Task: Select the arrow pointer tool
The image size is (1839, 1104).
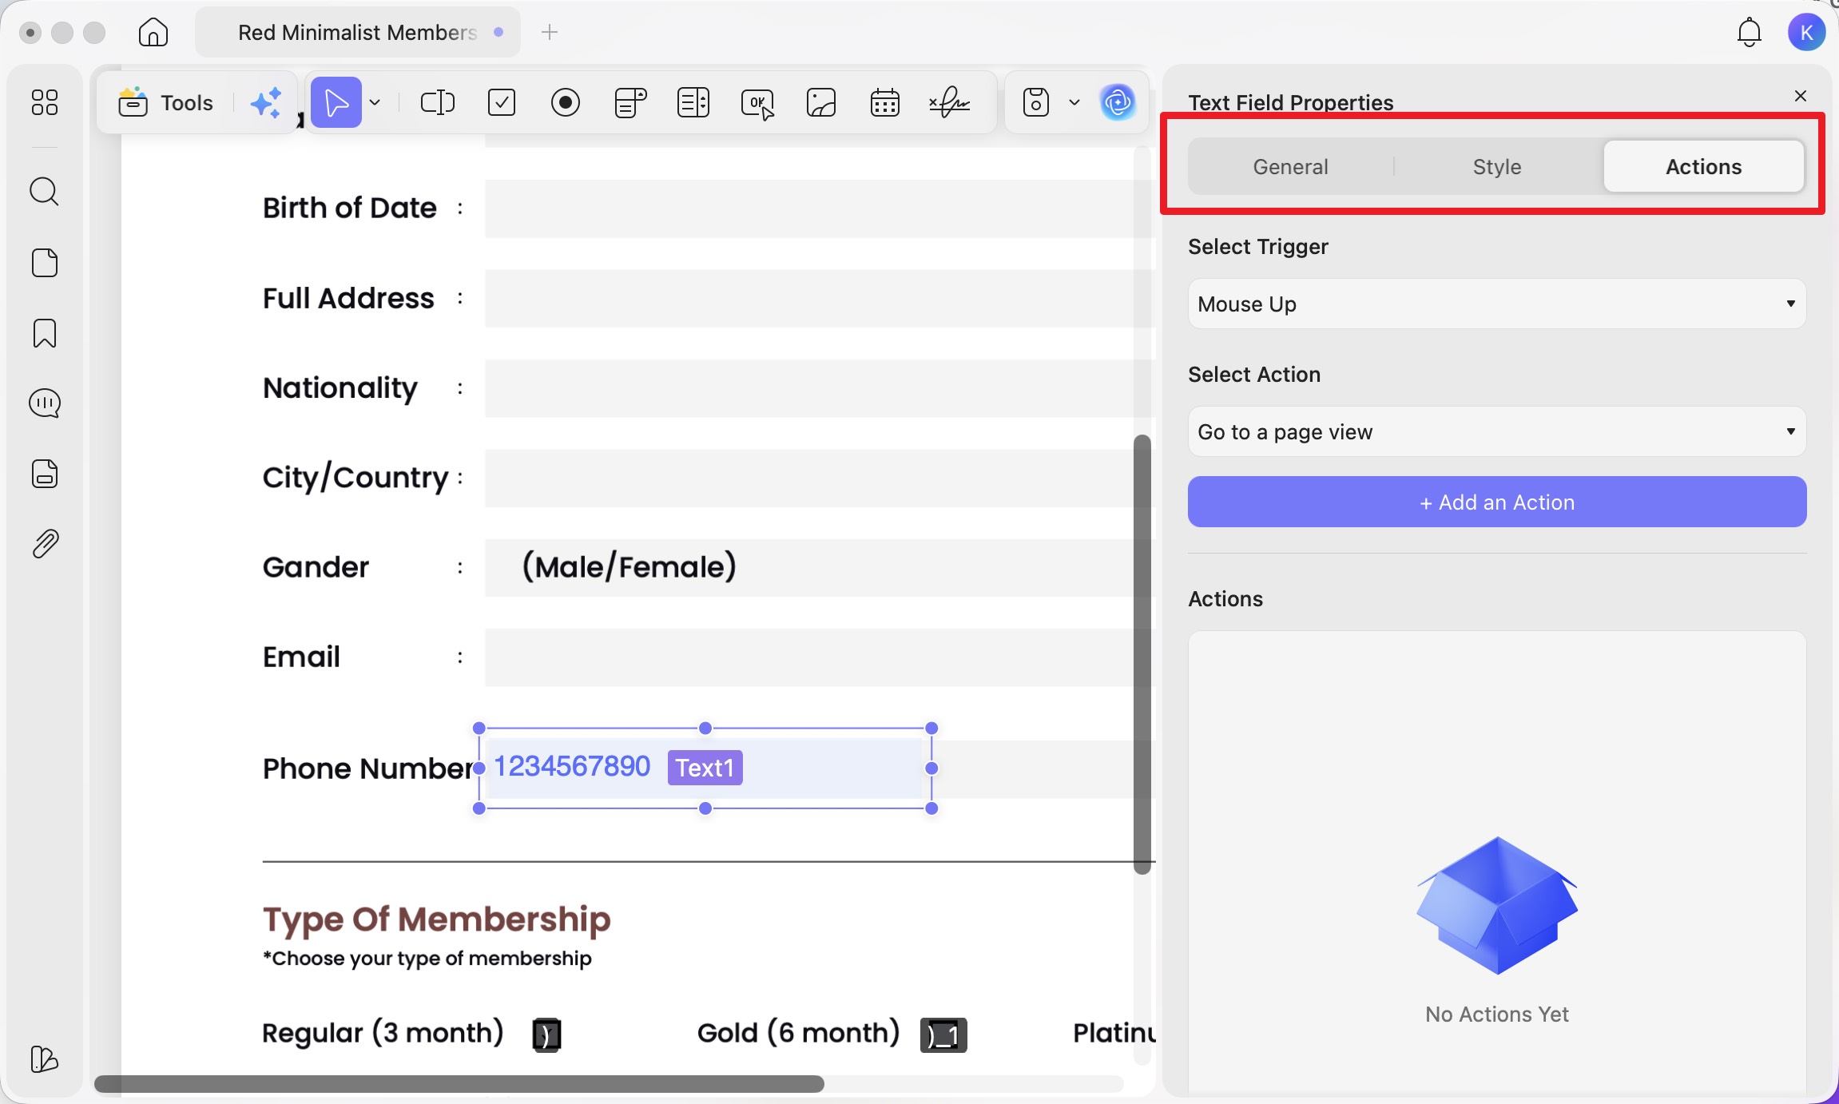Action: click(336, 102)
